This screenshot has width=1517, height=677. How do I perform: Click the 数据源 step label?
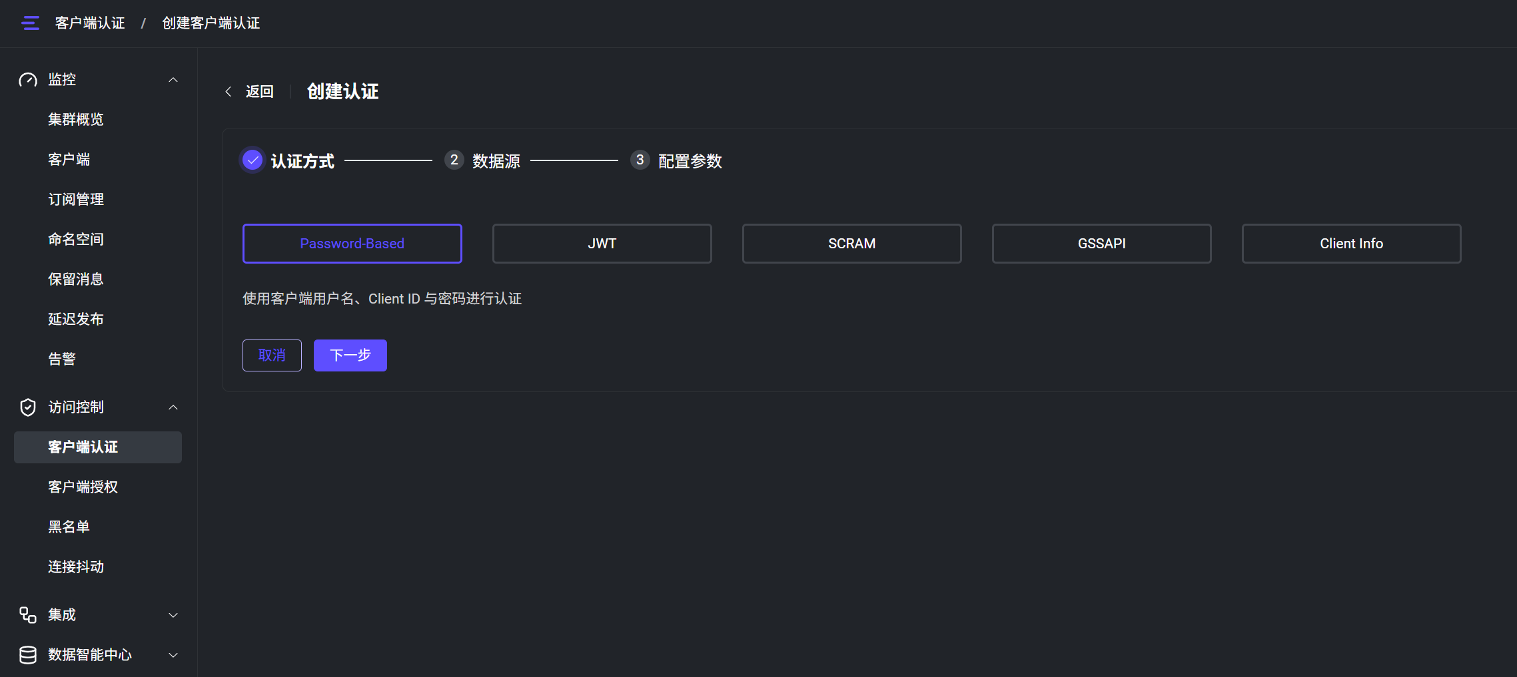coord(496,161)
